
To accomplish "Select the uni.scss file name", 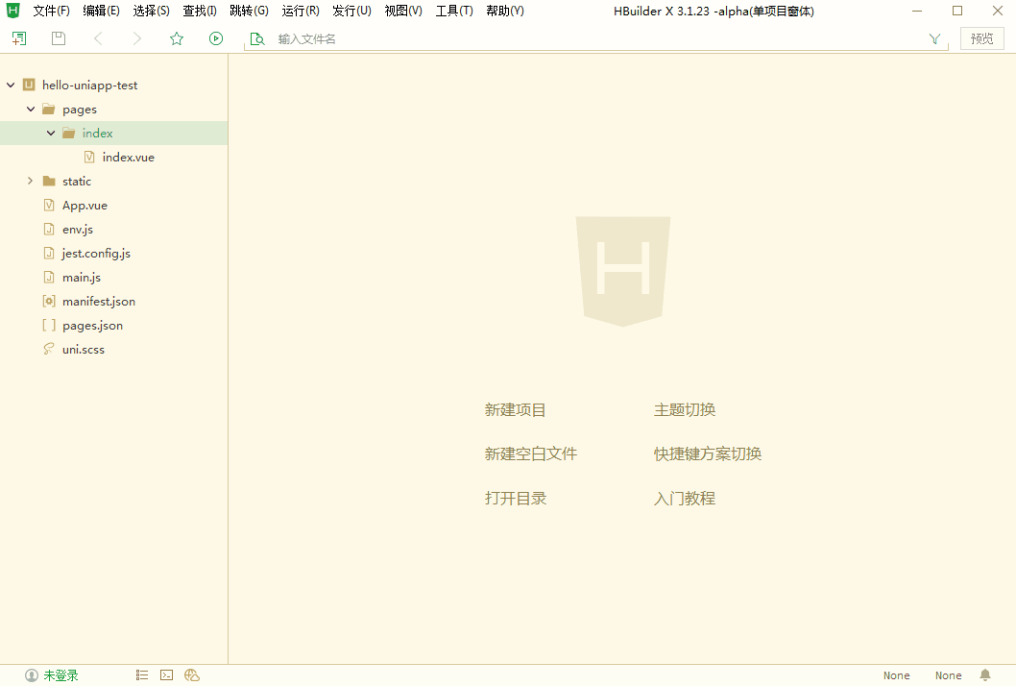I will (83, 349).
